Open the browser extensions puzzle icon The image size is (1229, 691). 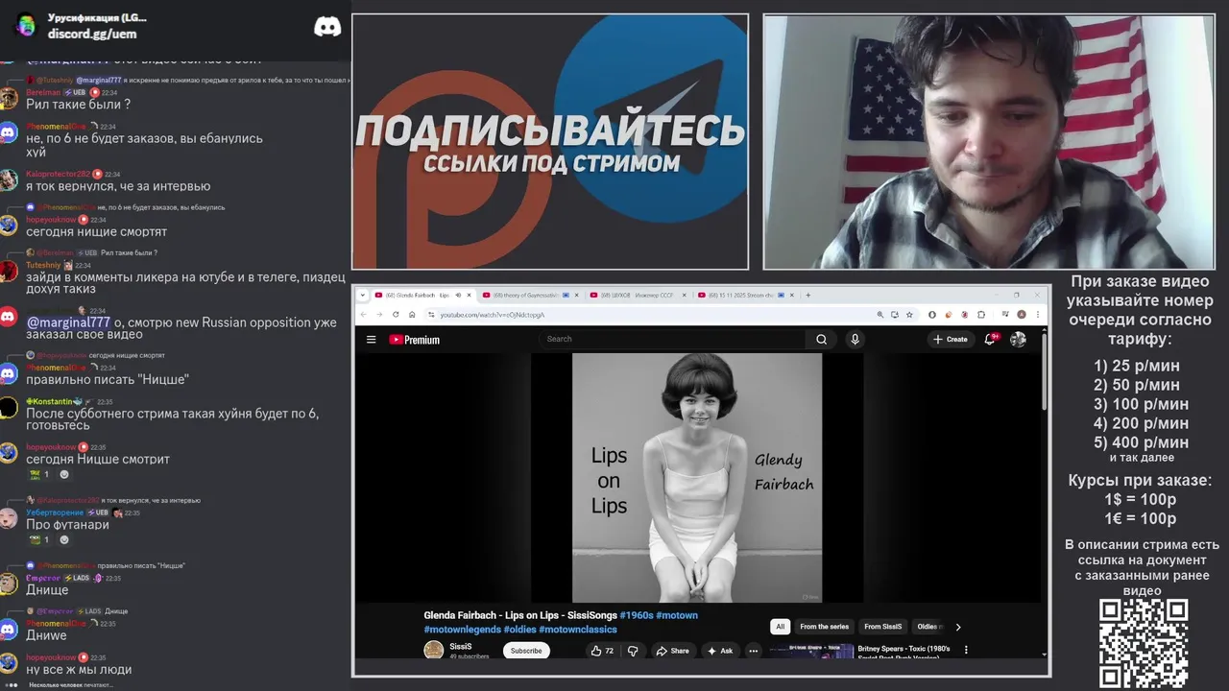point(980,314)
